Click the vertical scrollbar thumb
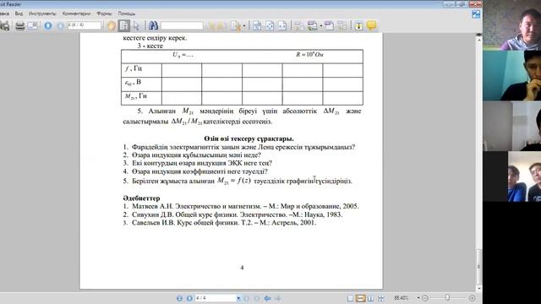The width and height of the screenshot is (541, 304). (x=479, y=266)
